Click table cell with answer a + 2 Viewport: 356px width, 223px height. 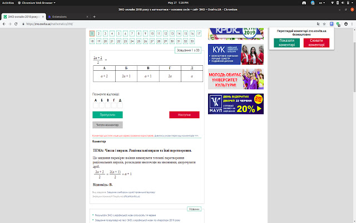(x=104, y=76)
